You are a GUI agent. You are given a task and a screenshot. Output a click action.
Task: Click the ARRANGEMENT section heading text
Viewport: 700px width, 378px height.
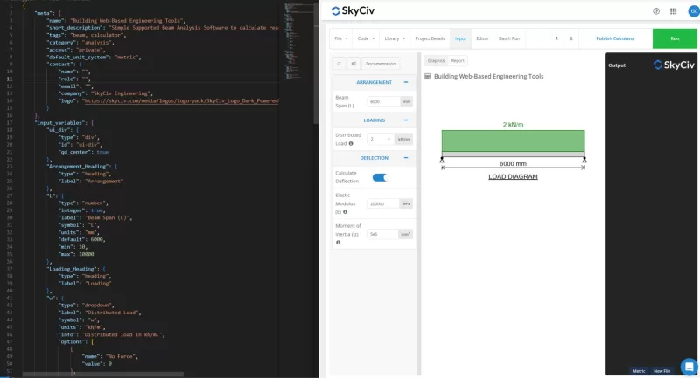pos(374,82)
